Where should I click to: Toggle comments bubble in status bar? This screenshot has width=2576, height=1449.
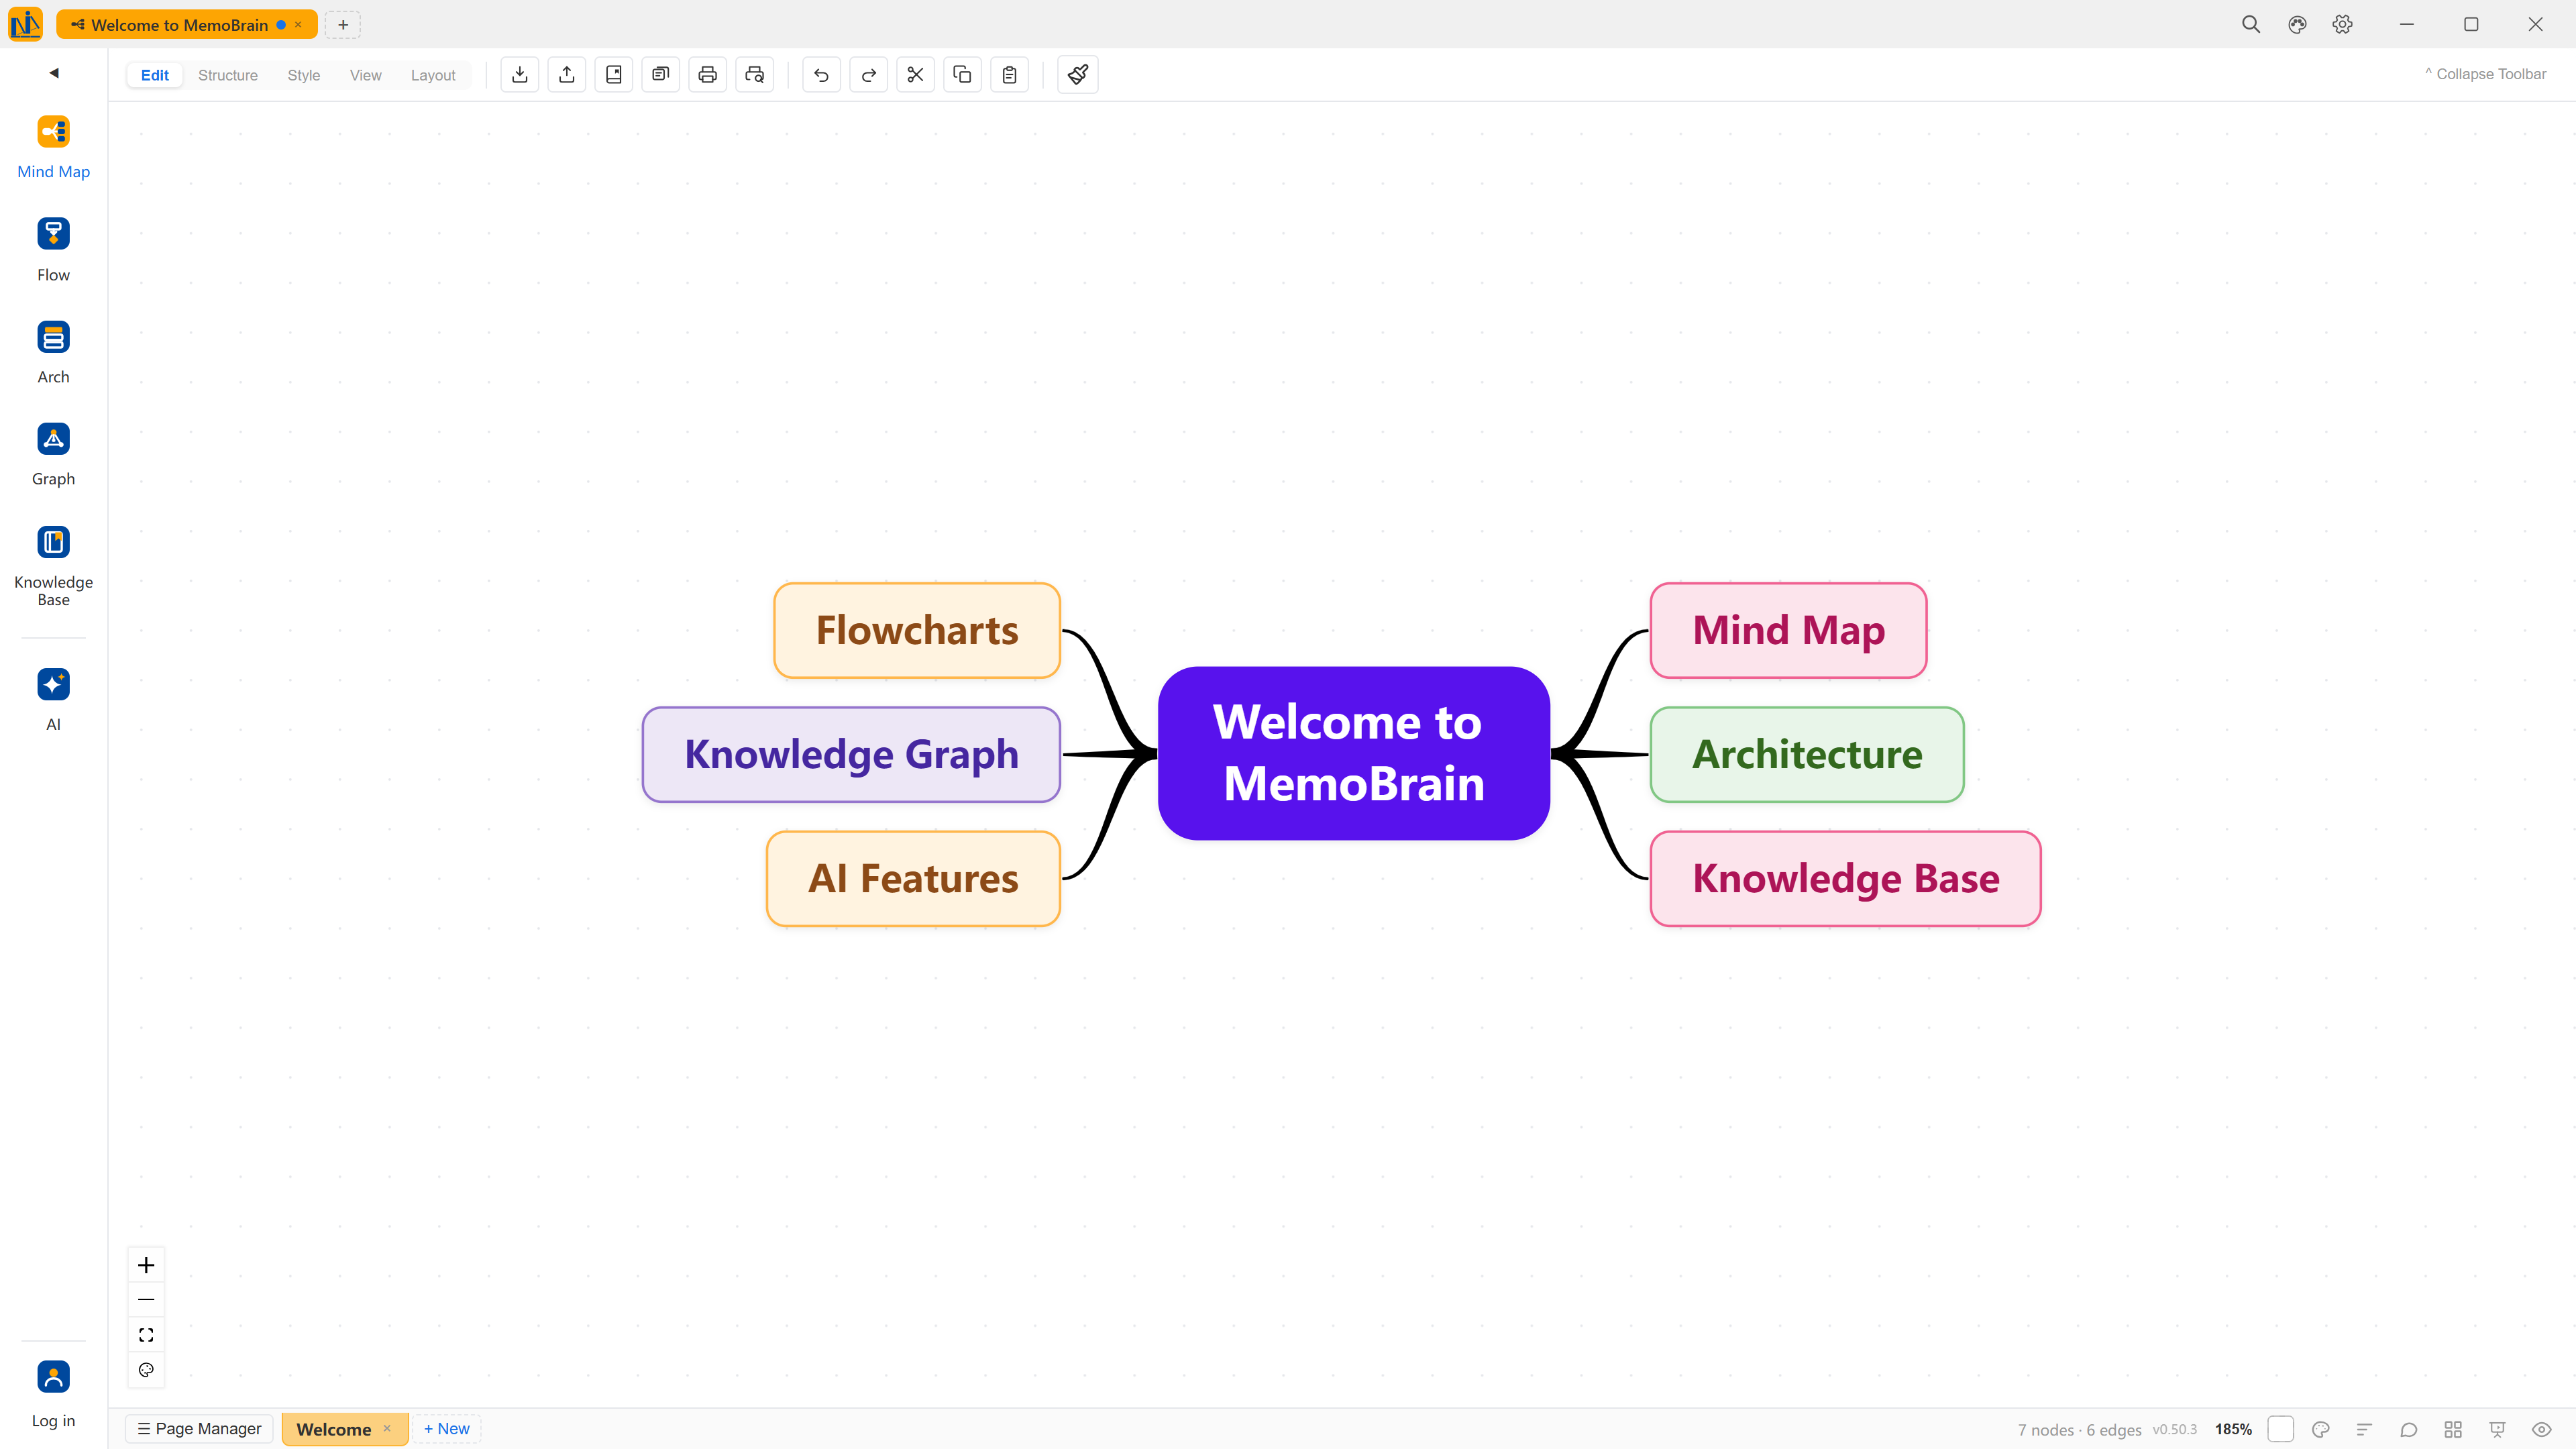pyautogui.click(x=2409, y=1429)
